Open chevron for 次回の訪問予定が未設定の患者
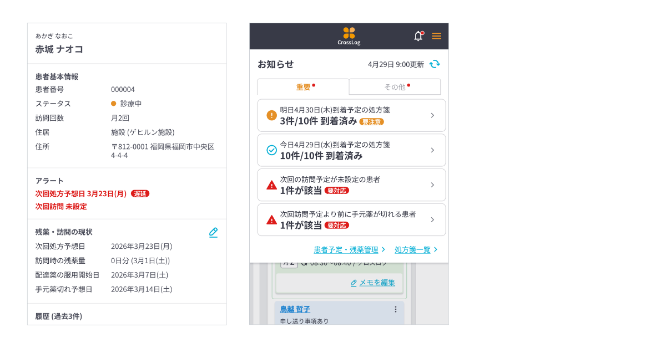 click(432, 185)
